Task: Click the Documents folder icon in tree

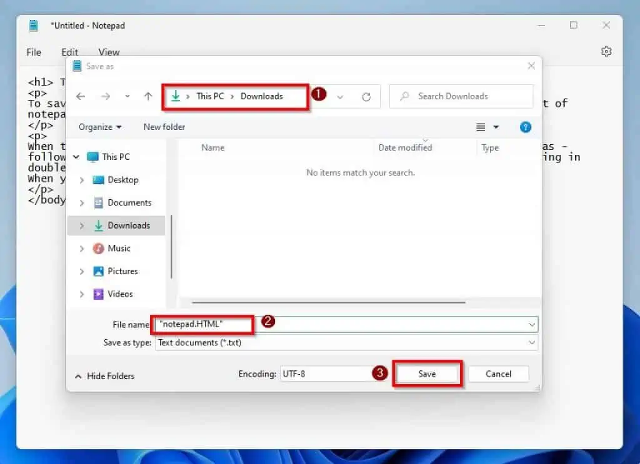Action: click(98, 202)
